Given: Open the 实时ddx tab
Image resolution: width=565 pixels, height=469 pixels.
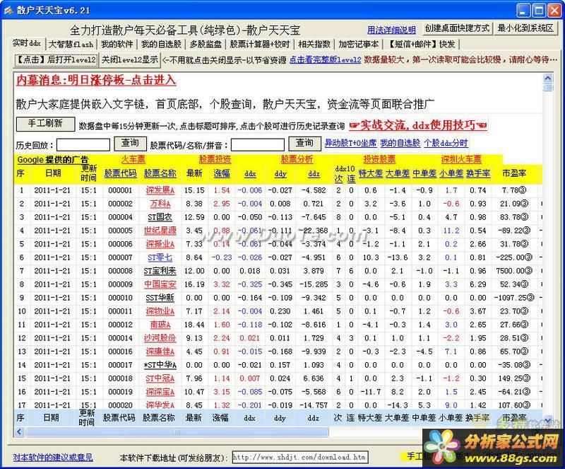Looking at the screenshot, I should (26, 43).
